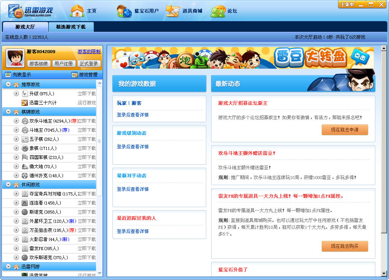389x280 pixels.
Task: Expand the 连连看 row arrow
Action: coord(16,203)
